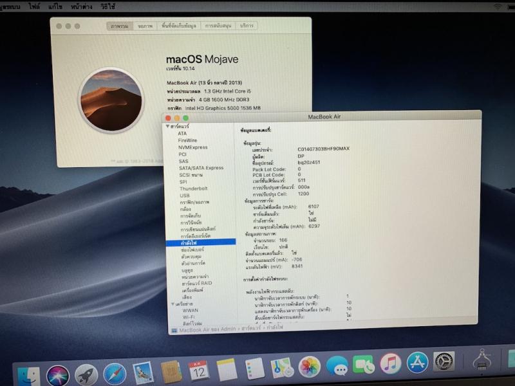Select ATA in the hardware sidebar
The image size is (515, 386).
pyautogui.click(x=182, y=134)
